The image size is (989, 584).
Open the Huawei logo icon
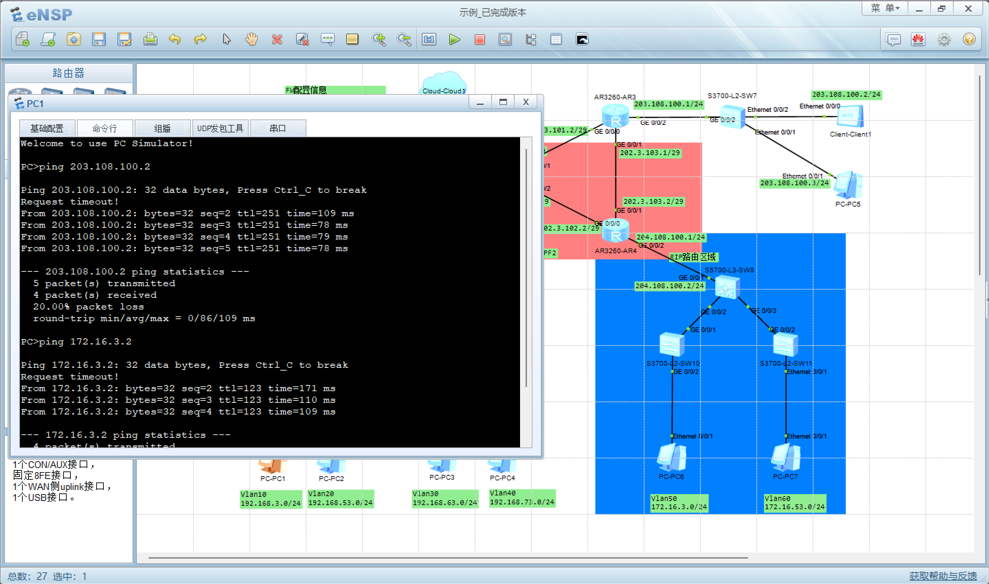pyautogui.click(x=918, y=39)
